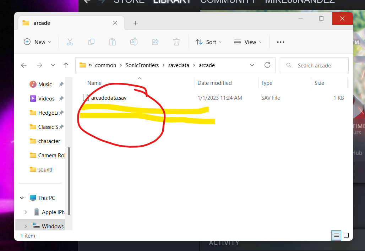Refresh the folder view
Viewport: 365px width, 251px height.
coord(267,65)
